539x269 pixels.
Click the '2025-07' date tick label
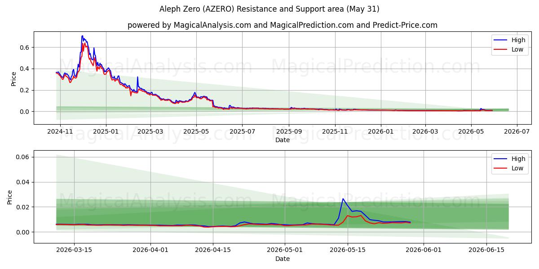pos(242,131)
